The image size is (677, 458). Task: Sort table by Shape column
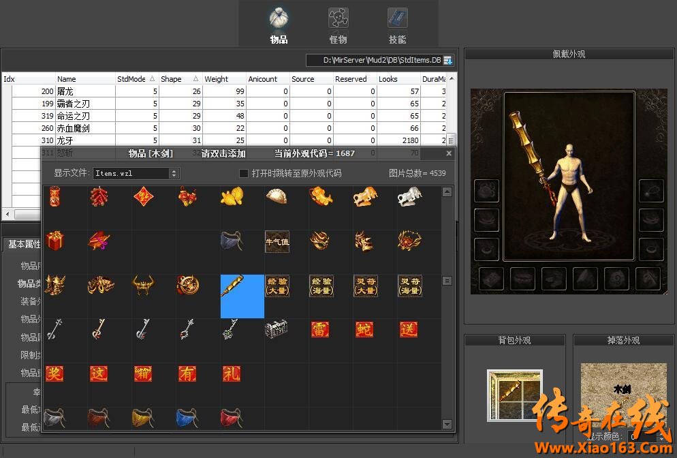pyautogui.click(x=180, y=79)
